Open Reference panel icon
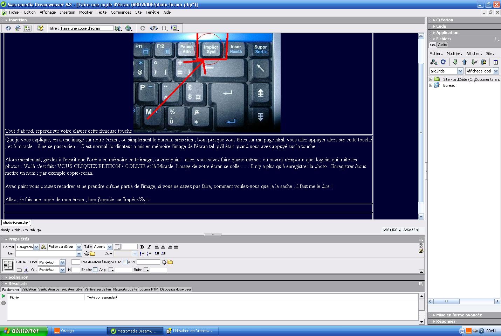The height and width of the screenshot is (336, 501). point(154,28)
